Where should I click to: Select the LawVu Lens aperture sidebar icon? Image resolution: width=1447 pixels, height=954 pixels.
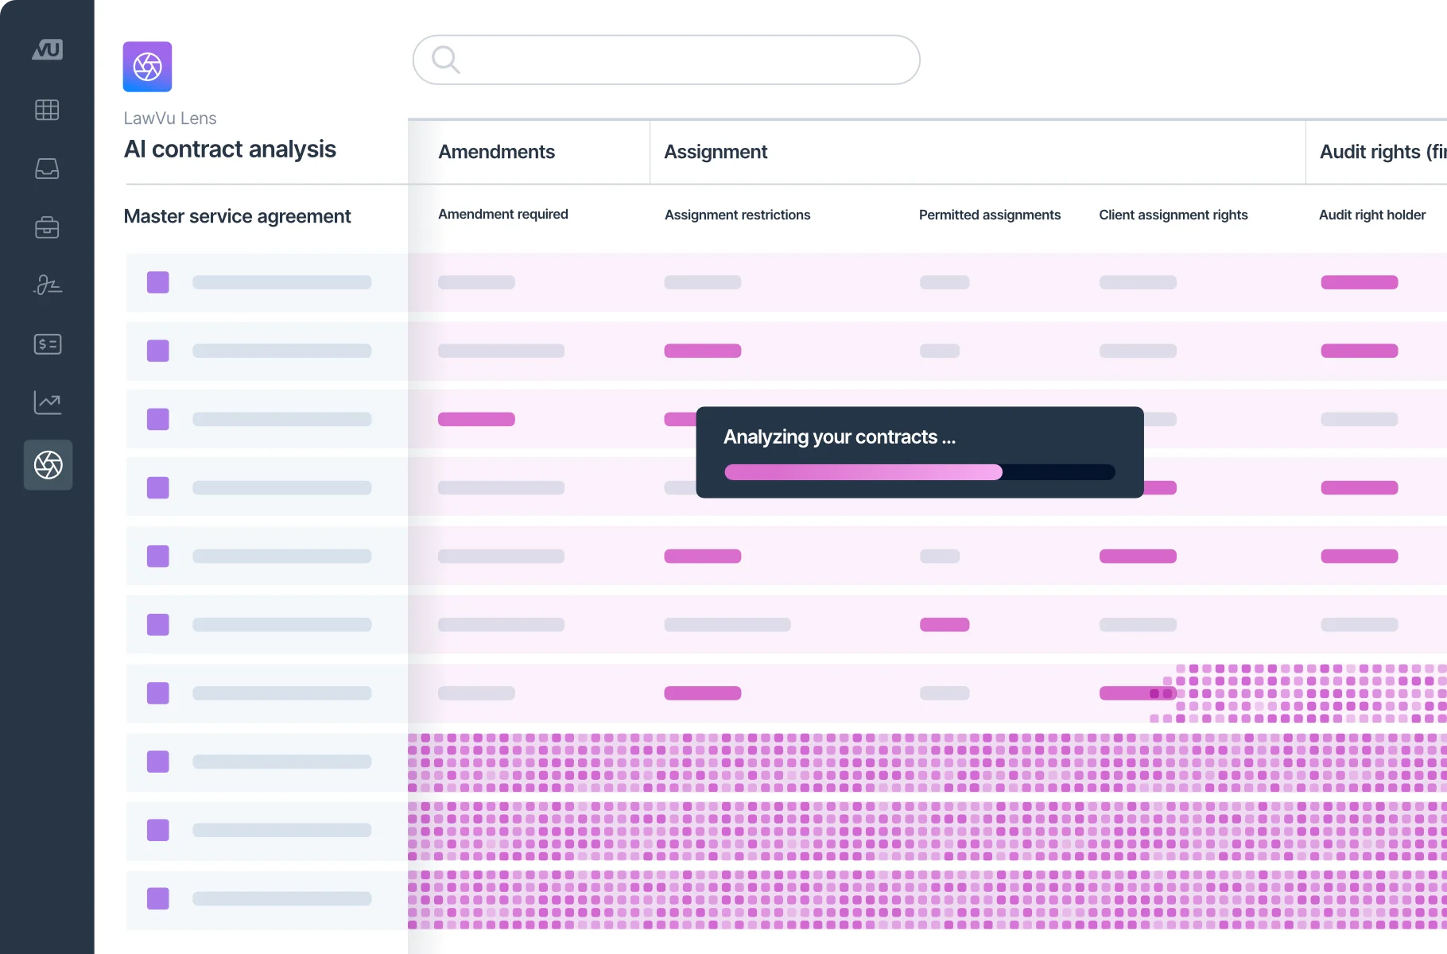(x=48, y=465)
